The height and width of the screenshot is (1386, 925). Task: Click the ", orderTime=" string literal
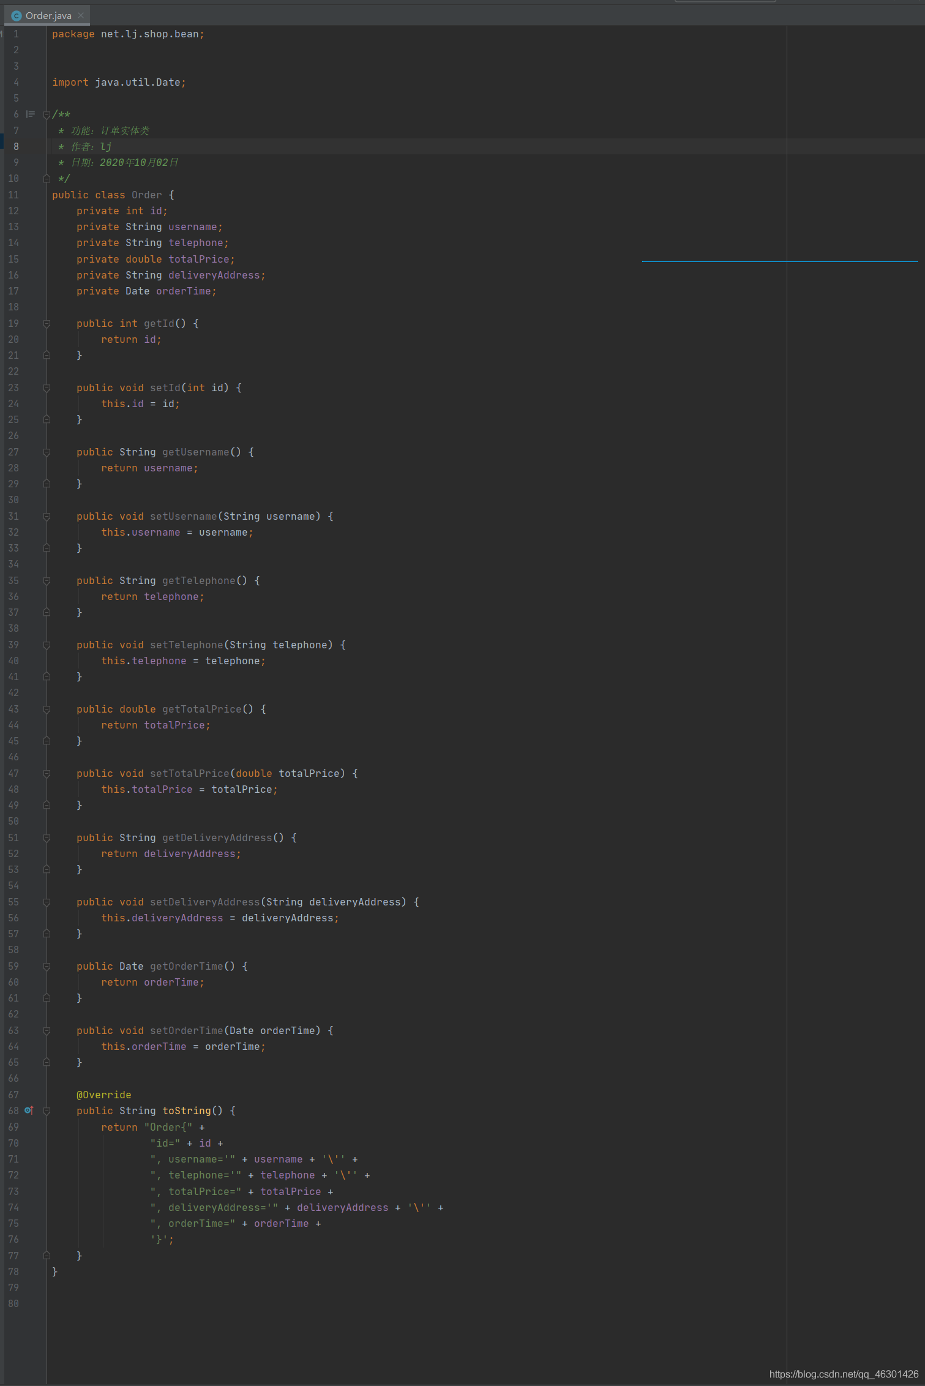click(x=192, y=1223)
